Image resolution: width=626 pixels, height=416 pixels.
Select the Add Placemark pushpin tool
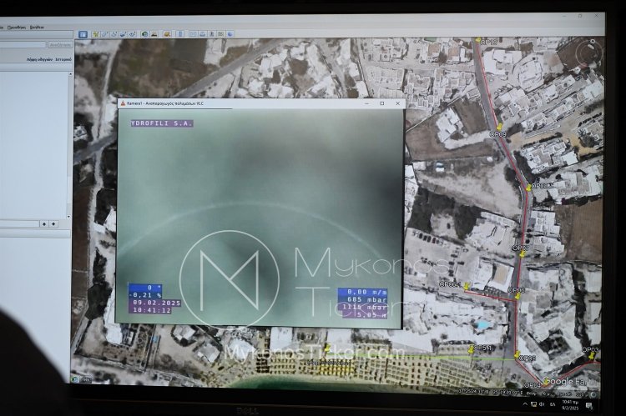pos(95,34)
